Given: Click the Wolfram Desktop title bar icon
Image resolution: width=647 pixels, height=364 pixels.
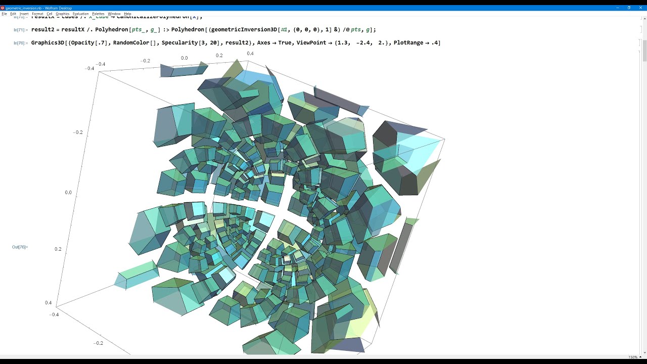Looking at the screenshot, I should point(3,8).
